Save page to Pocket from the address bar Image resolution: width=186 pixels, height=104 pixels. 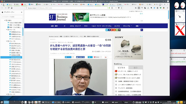click(x=119, y=8)
